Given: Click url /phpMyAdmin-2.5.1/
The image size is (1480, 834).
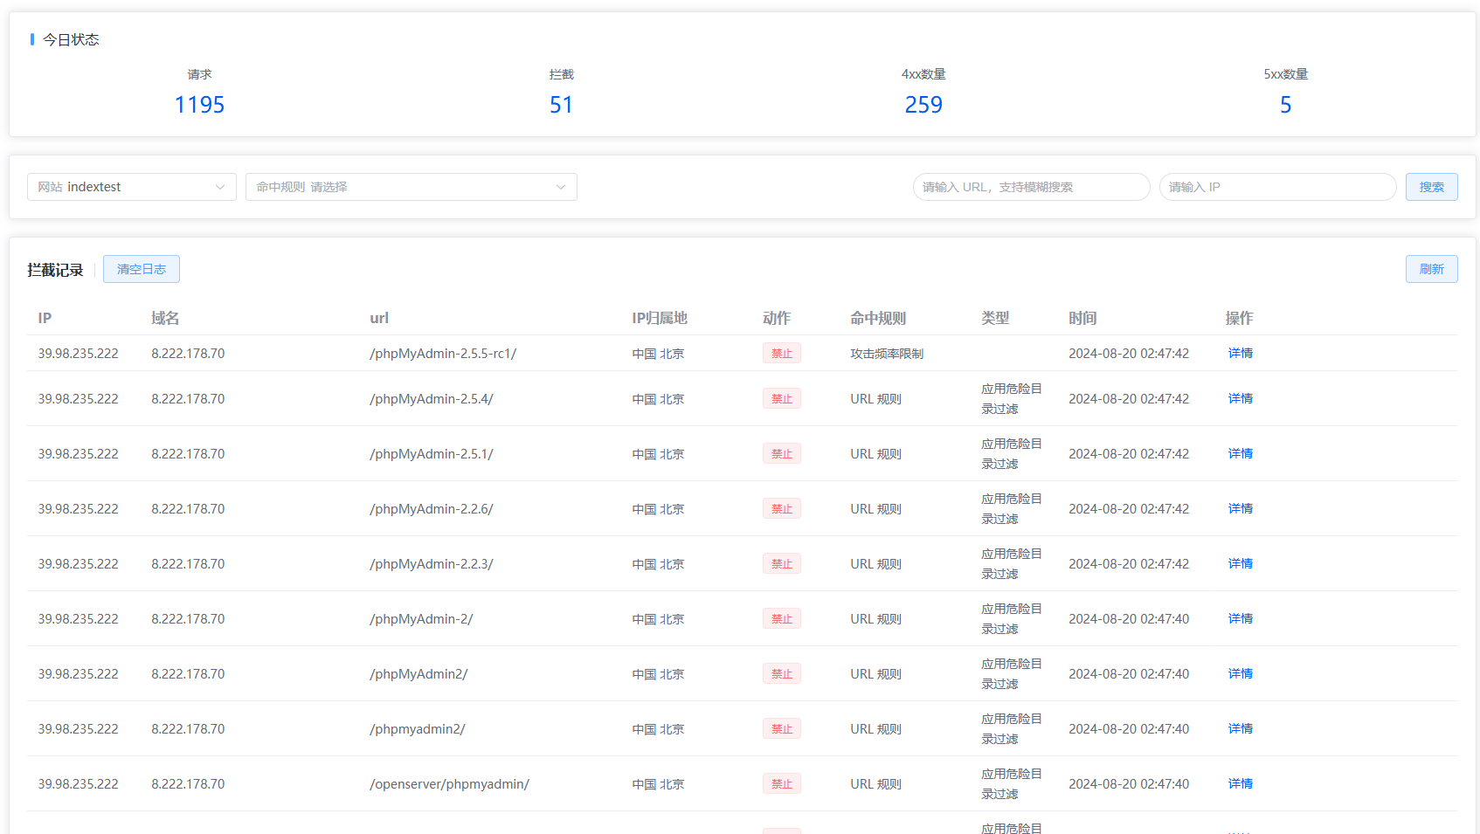Looking at the screenshot, I should tap(432, 453).
